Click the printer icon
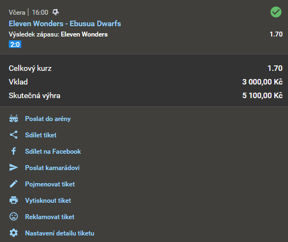 pos(14,200)
